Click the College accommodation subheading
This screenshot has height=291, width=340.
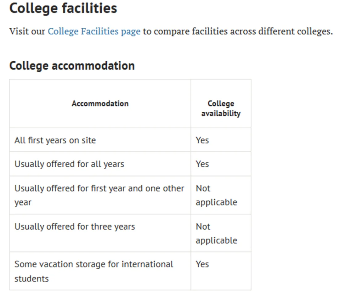pyautogui.click(x=72, y=66)
